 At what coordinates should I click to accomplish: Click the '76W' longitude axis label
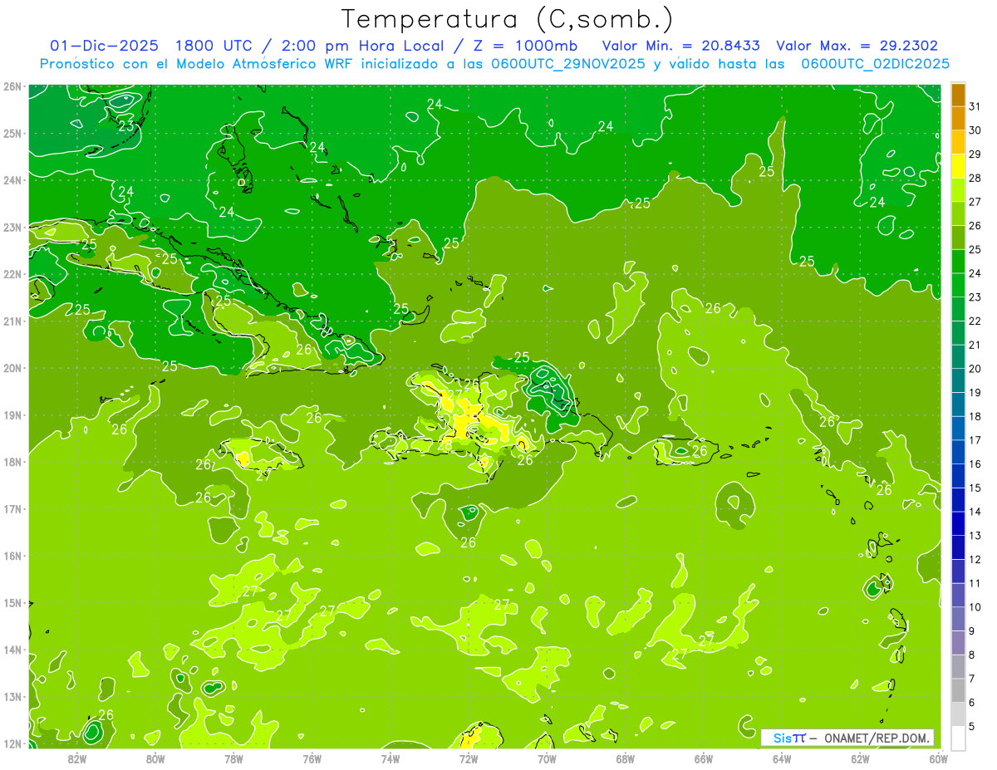coord(312,758)
